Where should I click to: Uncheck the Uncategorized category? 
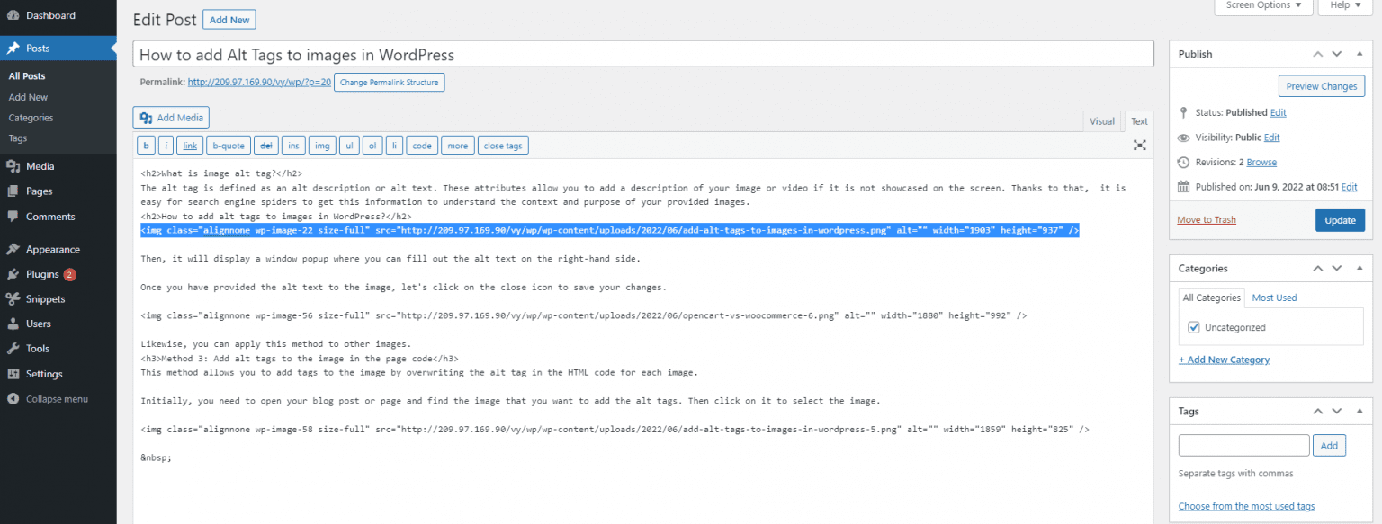pos(1192,327)
